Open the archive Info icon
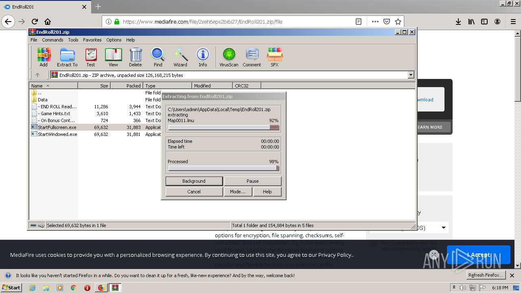This screenshot has height=293, width=521. click(x=203, y=57)
